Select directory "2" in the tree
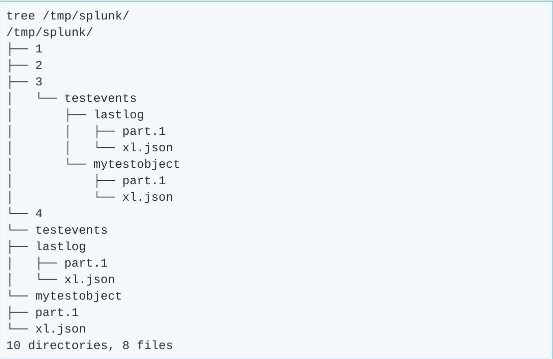The image size is (553, 359). (x=39, y=65)
